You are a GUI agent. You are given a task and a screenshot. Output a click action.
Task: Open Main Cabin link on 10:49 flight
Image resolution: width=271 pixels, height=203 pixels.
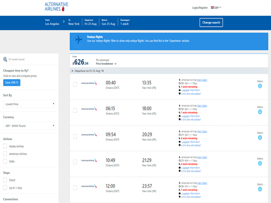202,157
